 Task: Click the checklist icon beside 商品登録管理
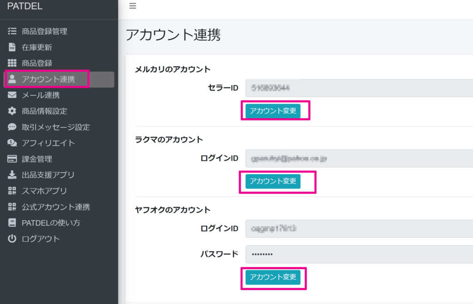click(x=12, y=31)
